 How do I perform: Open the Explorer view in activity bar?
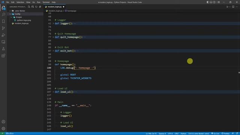(x=3, y=7)
